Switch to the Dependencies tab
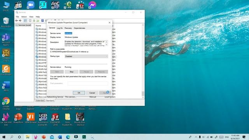This screenshot has width=249, height=140. tap(79, 28)
